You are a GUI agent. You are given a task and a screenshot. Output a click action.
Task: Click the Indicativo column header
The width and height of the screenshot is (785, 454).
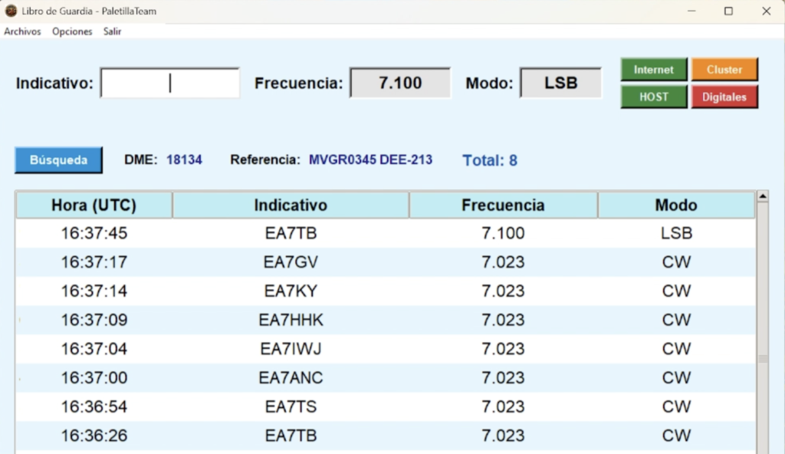291,205
